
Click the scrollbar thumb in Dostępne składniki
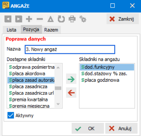point(58,88)
